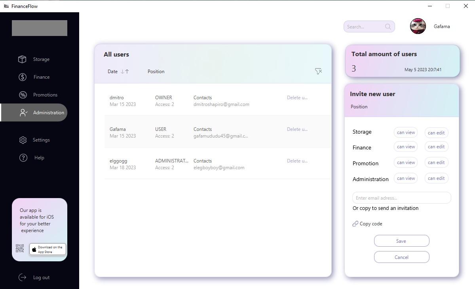
Task: Delete the user dmitro
Action: click(297, 97)
